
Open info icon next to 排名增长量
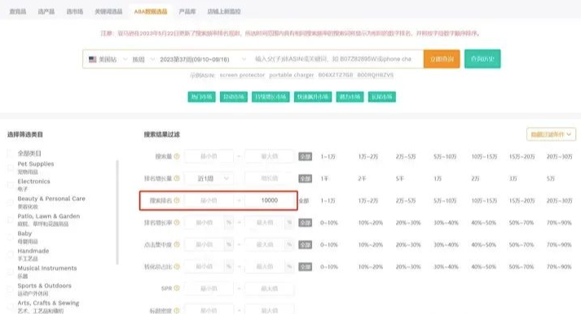click(177, 178)
